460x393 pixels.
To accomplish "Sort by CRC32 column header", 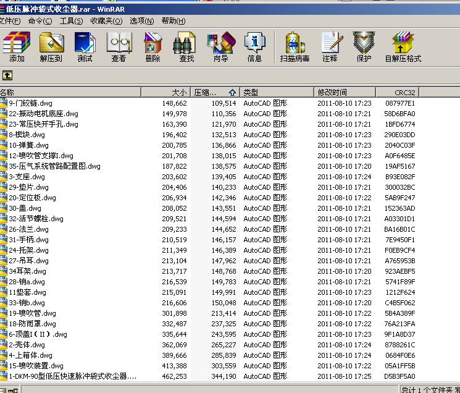I will click(x=397, y=93).
